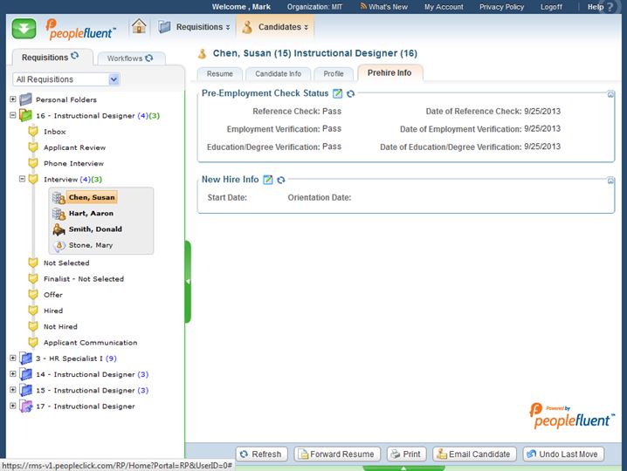Open the Candidates menu
This screenshot has height=471, width=627.
pyautogui.click(x=275, y=27)
